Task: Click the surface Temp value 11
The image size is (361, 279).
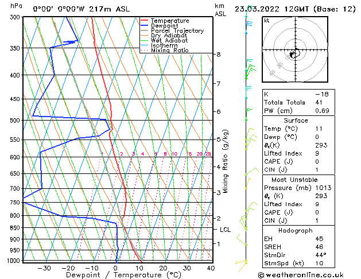Action: [319, 129]
